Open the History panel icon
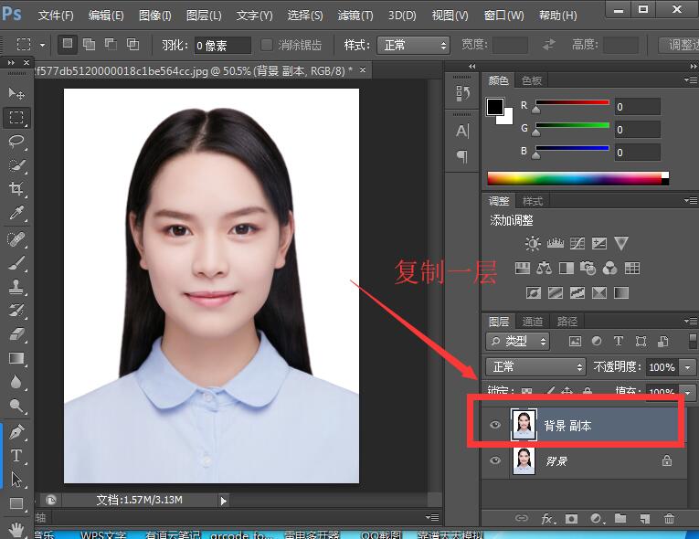699x539 pixels. [462, 93]
